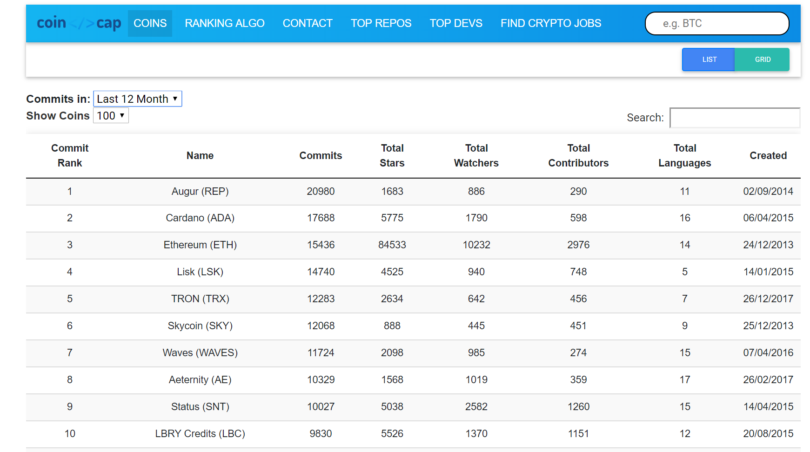Click Cardano commits value 17688
Screen dimensions: 810x452
[x=321, y=218]
